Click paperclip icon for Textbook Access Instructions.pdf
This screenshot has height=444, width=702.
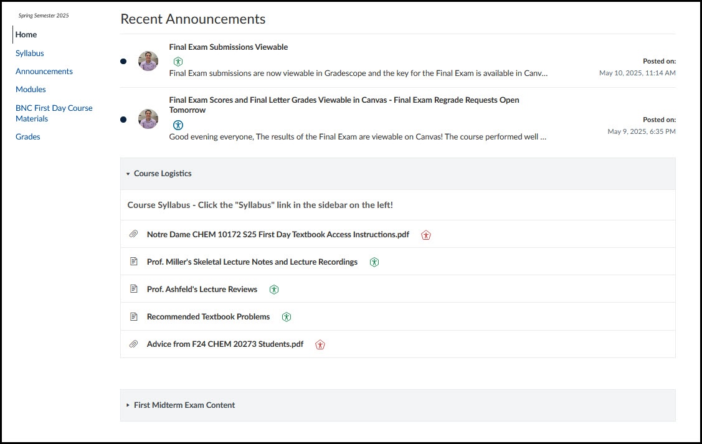(x=133, y=234)
